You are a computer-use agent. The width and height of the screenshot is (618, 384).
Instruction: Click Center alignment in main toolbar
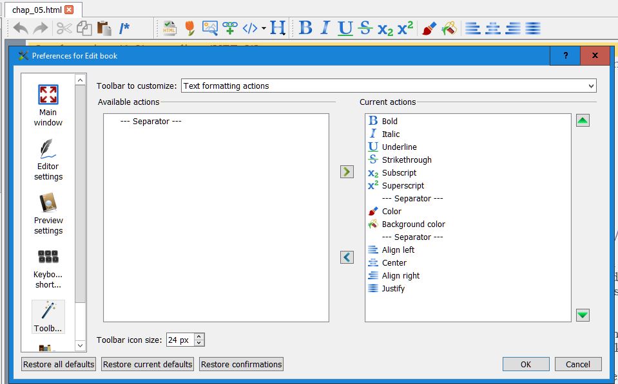pyautogui.click(x=493, y=28)
